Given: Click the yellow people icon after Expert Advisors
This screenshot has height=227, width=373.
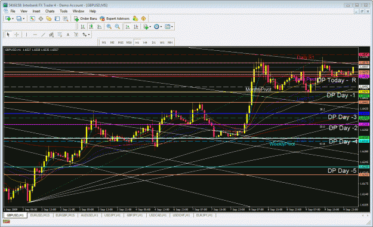Looking at the screenshot, I should coord(135,19).
